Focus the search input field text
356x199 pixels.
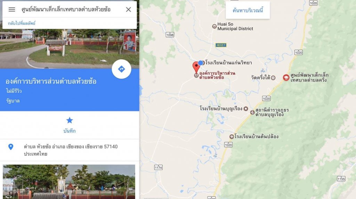[66, 9]
